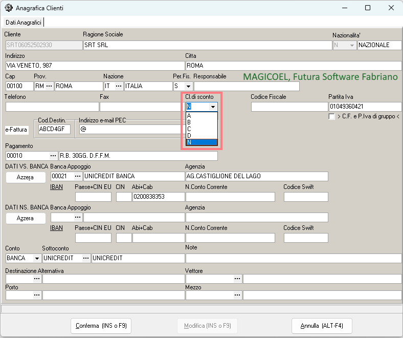Image resolution: width=403 pixels, height=338 pixels.
Task: Open province lookup button next to RM
Action: coord(49,86)
